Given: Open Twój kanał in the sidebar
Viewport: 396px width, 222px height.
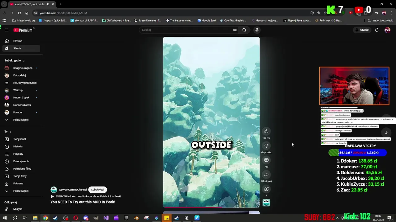Looking at the screenshot, I should click(x=21, y=139).
